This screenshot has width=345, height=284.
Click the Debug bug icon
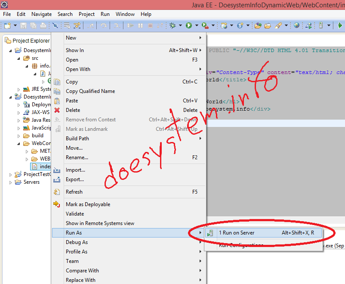[172, 25]
